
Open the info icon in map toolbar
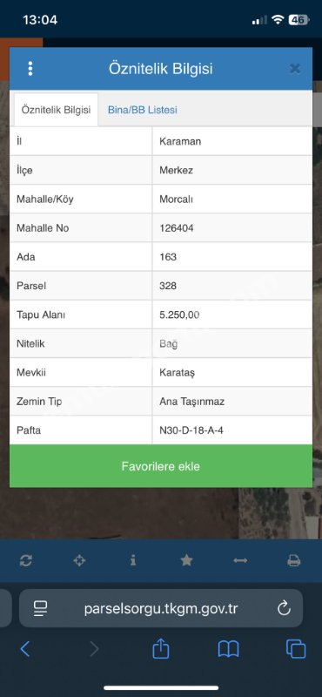[133, 560]
